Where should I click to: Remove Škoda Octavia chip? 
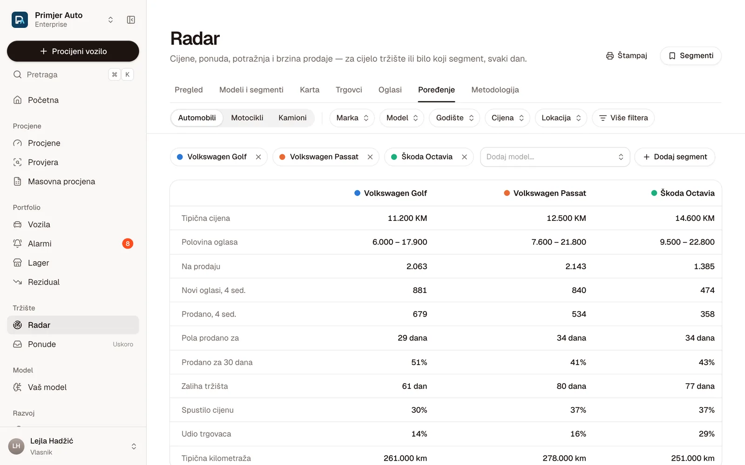464,157
